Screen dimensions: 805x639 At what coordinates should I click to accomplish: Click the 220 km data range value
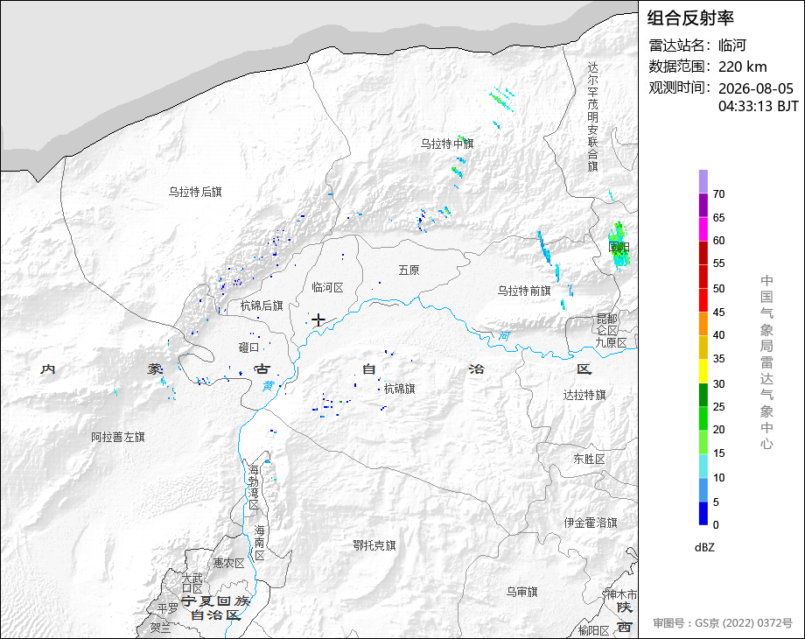742,67
